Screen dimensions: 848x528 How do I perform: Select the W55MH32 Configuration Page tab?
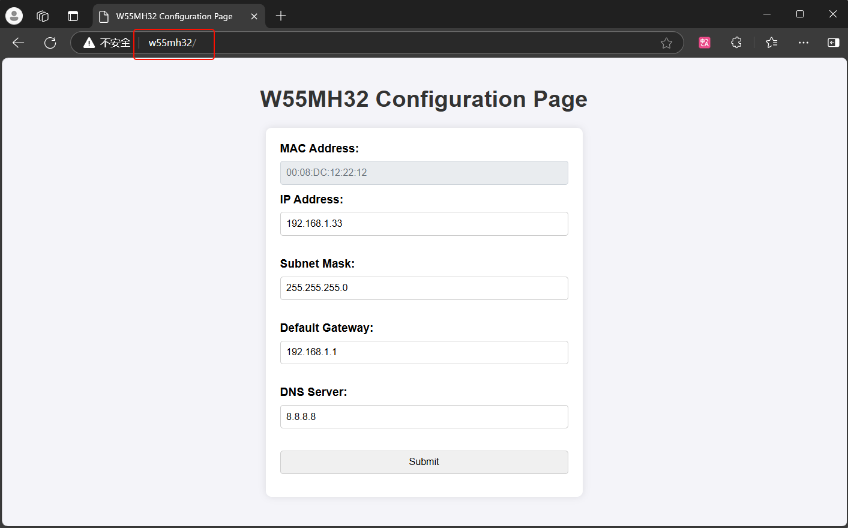point(174,16)
